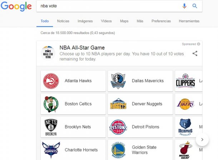This screenshot has width=218, height=160.
Task: Open the Más dropdown menu
Action: (140, 21)
